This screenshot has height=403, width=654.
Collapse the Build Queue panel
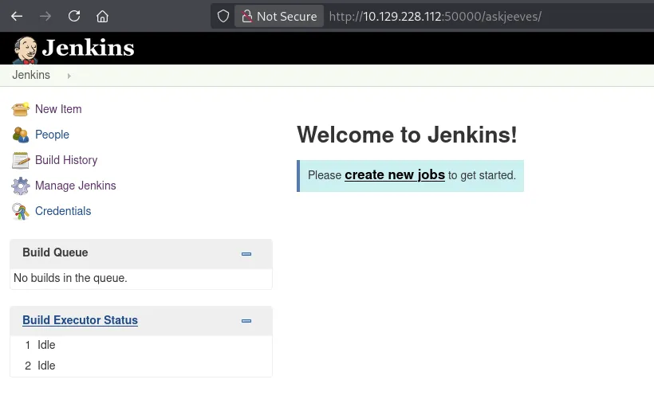[x=246, y=254]
